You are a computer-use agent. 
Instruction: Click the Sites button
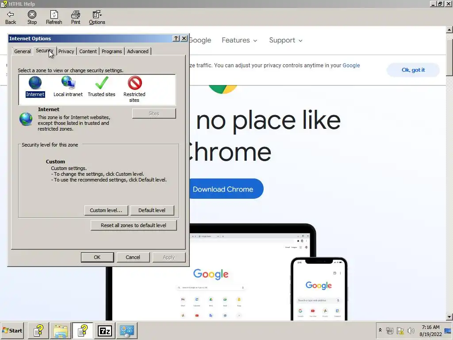pyautogui.click(x=154, y=113)
